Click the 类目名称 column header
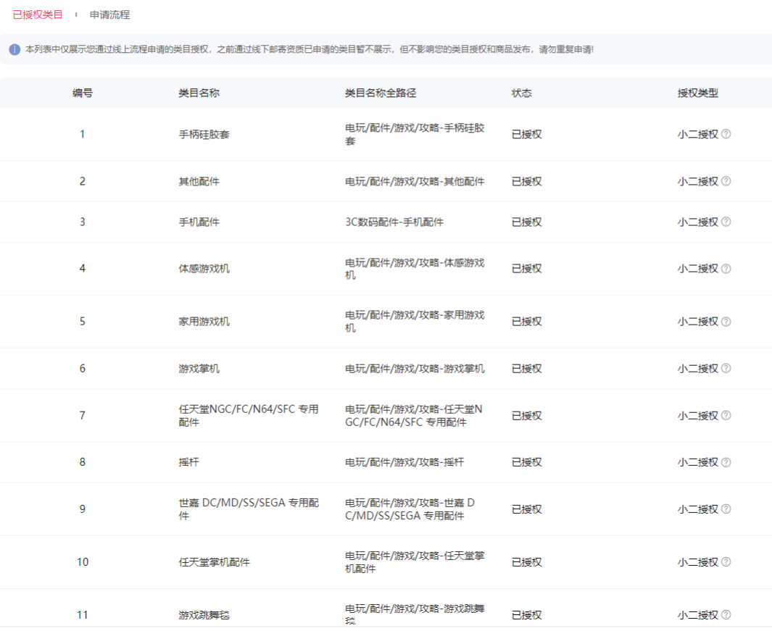772x631 pixels. [199, 93]
